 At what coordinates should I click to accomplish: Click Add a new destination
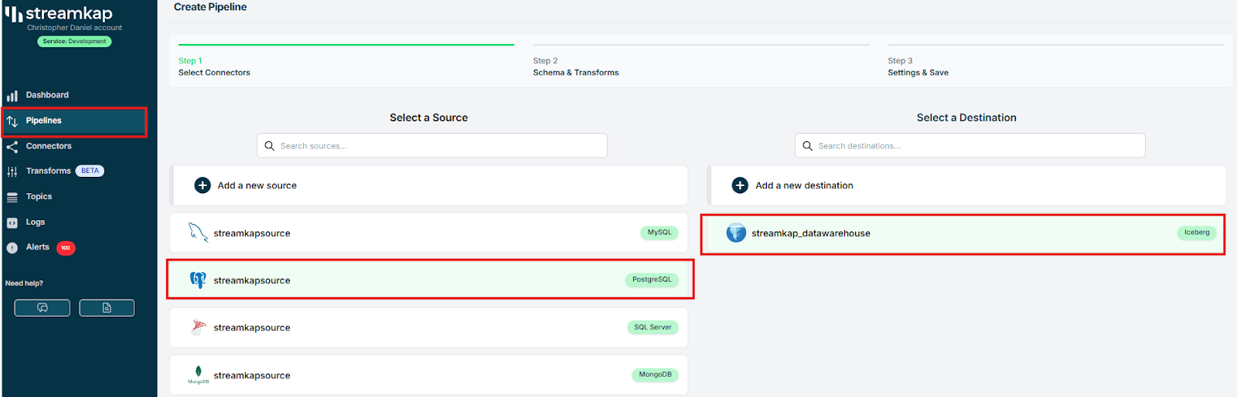966,185
